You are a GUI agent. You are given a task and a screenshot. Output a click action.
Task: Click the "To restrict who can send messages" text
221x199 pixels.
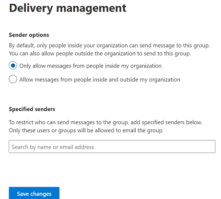pyautogui.click(x=105, y=122)
